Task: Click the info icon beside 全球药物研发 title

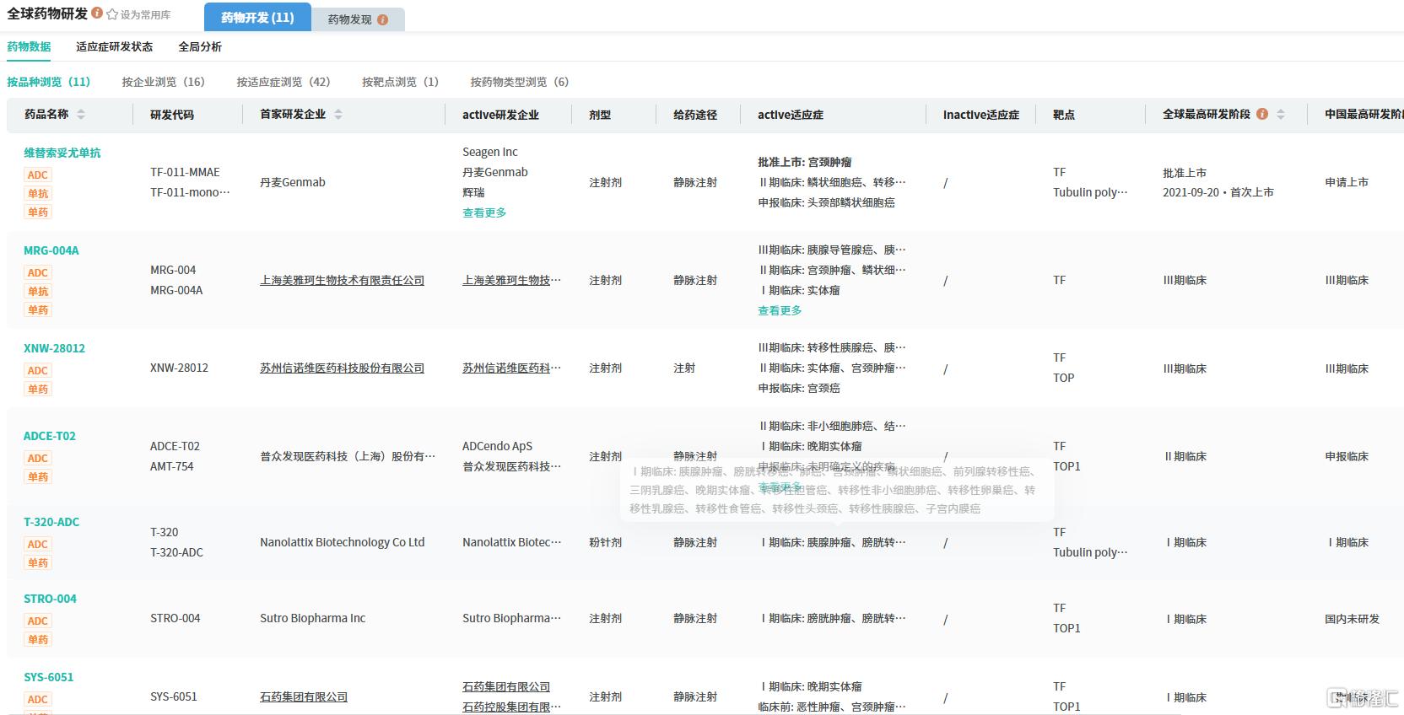Action: pyautogui.click(x=97, y=13)
